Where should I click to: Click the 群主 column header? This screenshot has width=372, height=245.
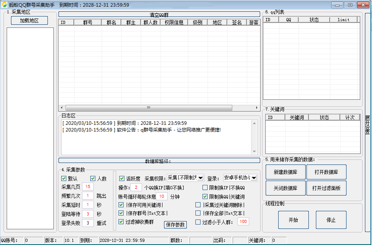(x=131, y=22)
